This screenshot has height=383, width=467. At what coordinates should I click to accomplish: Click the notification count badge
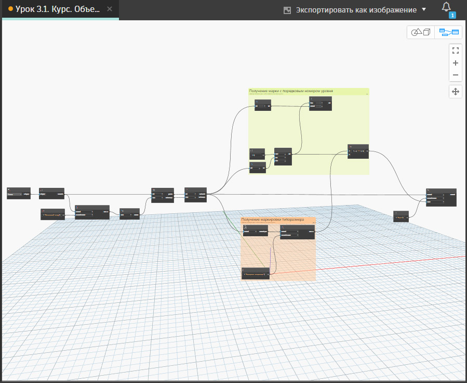[452, 15]
